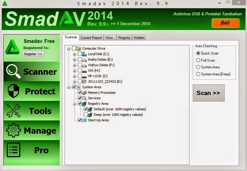The width and height of the screenshot is (247, 171).
Task: Expand the 20111102_223423 (K:) node
Action: tap(74, 82)
